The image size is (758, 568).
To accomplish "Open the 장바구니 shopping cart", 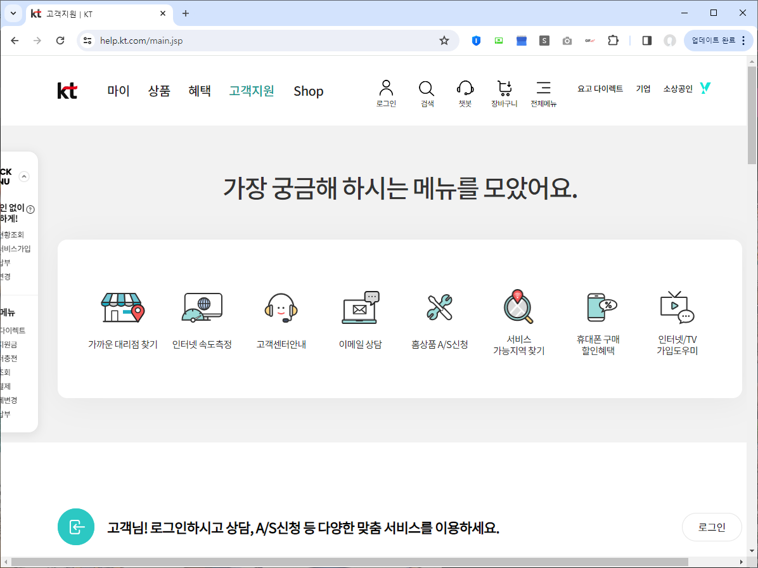I will (x=504, y=89).
